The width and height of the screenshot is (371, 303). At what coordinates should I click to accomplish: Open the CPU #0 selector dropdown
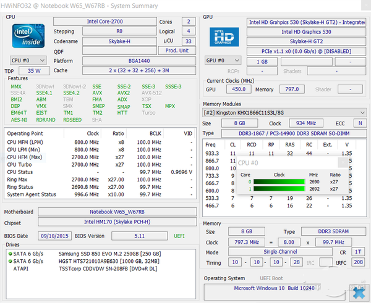click(28, 60)
